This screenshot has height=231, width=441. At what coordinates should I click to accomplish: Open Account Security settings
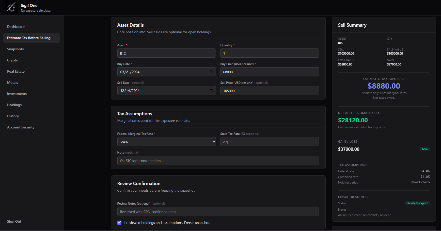click(21, 127)
